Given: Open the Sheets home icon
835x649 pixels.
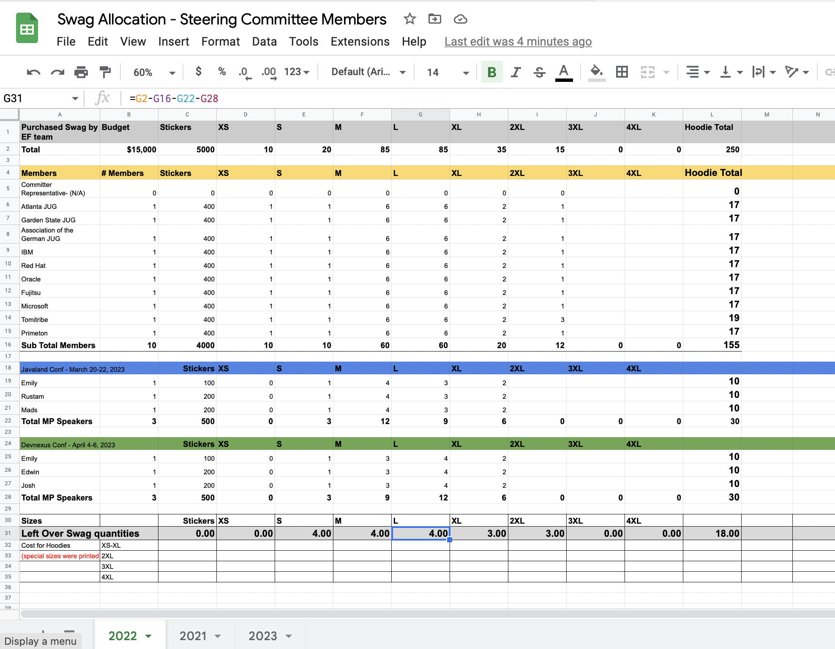Looking at the screenshot, I should tap(27, 28).
